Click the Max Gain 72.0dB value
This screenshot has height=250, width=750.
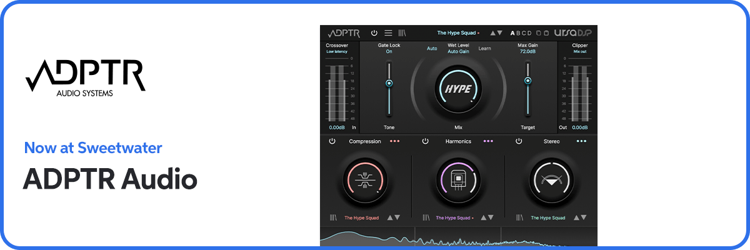pos(527,52)
